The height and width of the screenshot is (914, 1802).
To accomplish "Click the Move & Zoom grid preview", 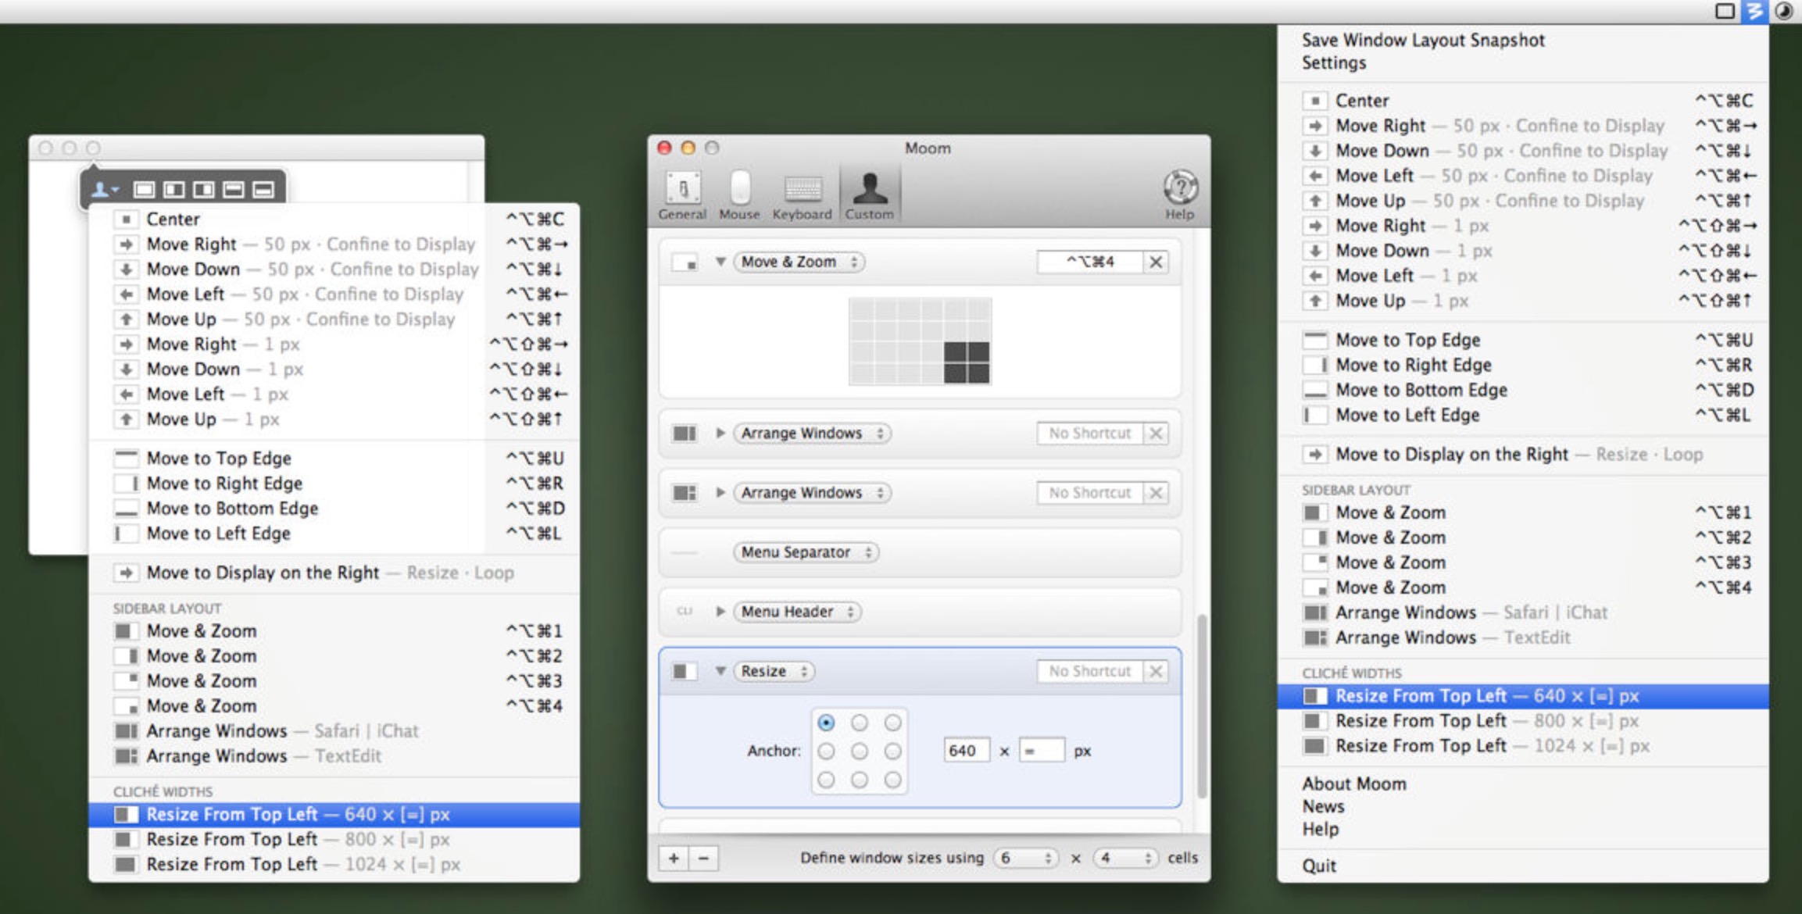I will 921,341.
